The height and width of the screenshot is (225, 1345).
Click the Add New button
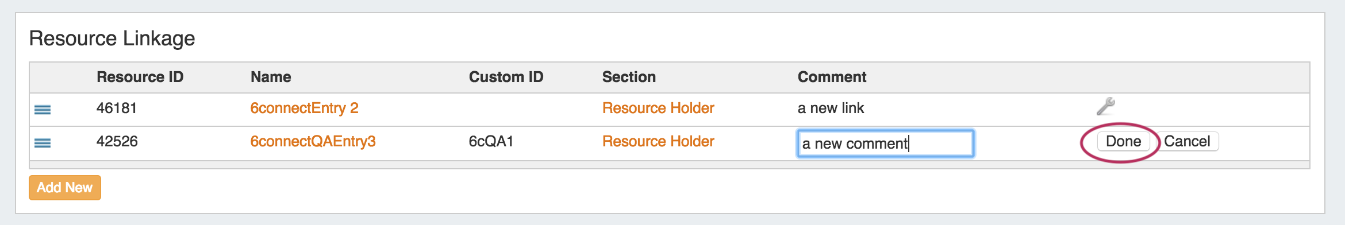tap(65, 188)
